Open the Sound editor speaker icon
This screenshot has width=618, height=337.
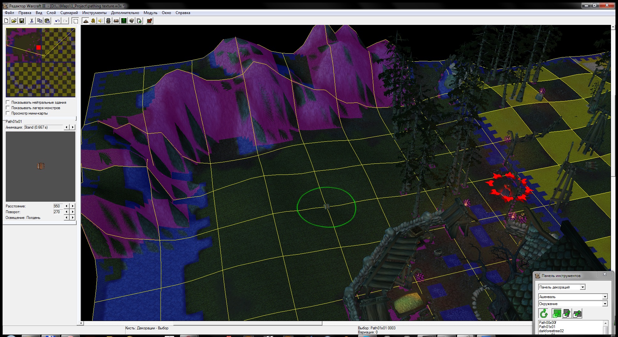[101, 21]
